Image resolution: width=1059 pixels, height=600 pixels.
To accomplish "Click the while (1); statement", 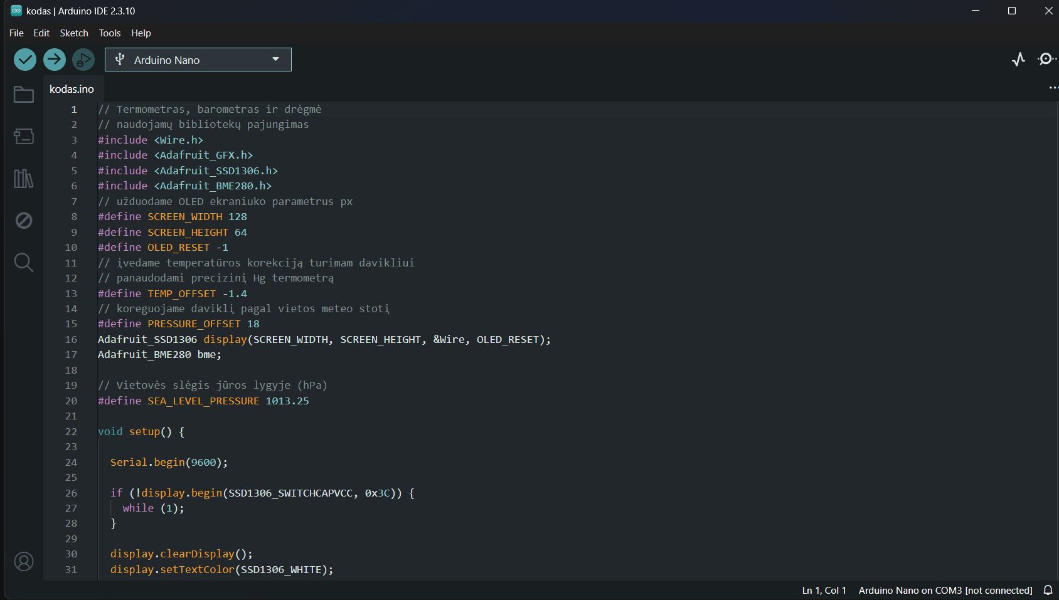I will pos(154,508).
